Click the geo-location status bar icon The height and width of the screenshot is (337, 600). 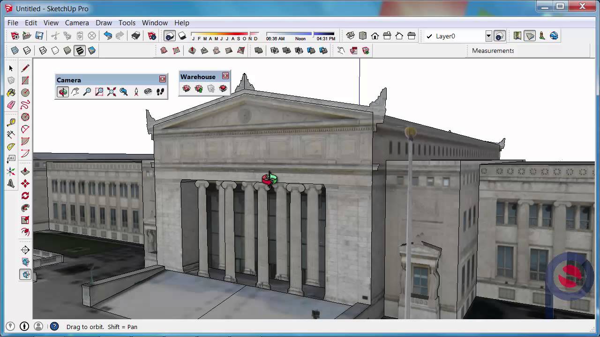tap(10, 327)
